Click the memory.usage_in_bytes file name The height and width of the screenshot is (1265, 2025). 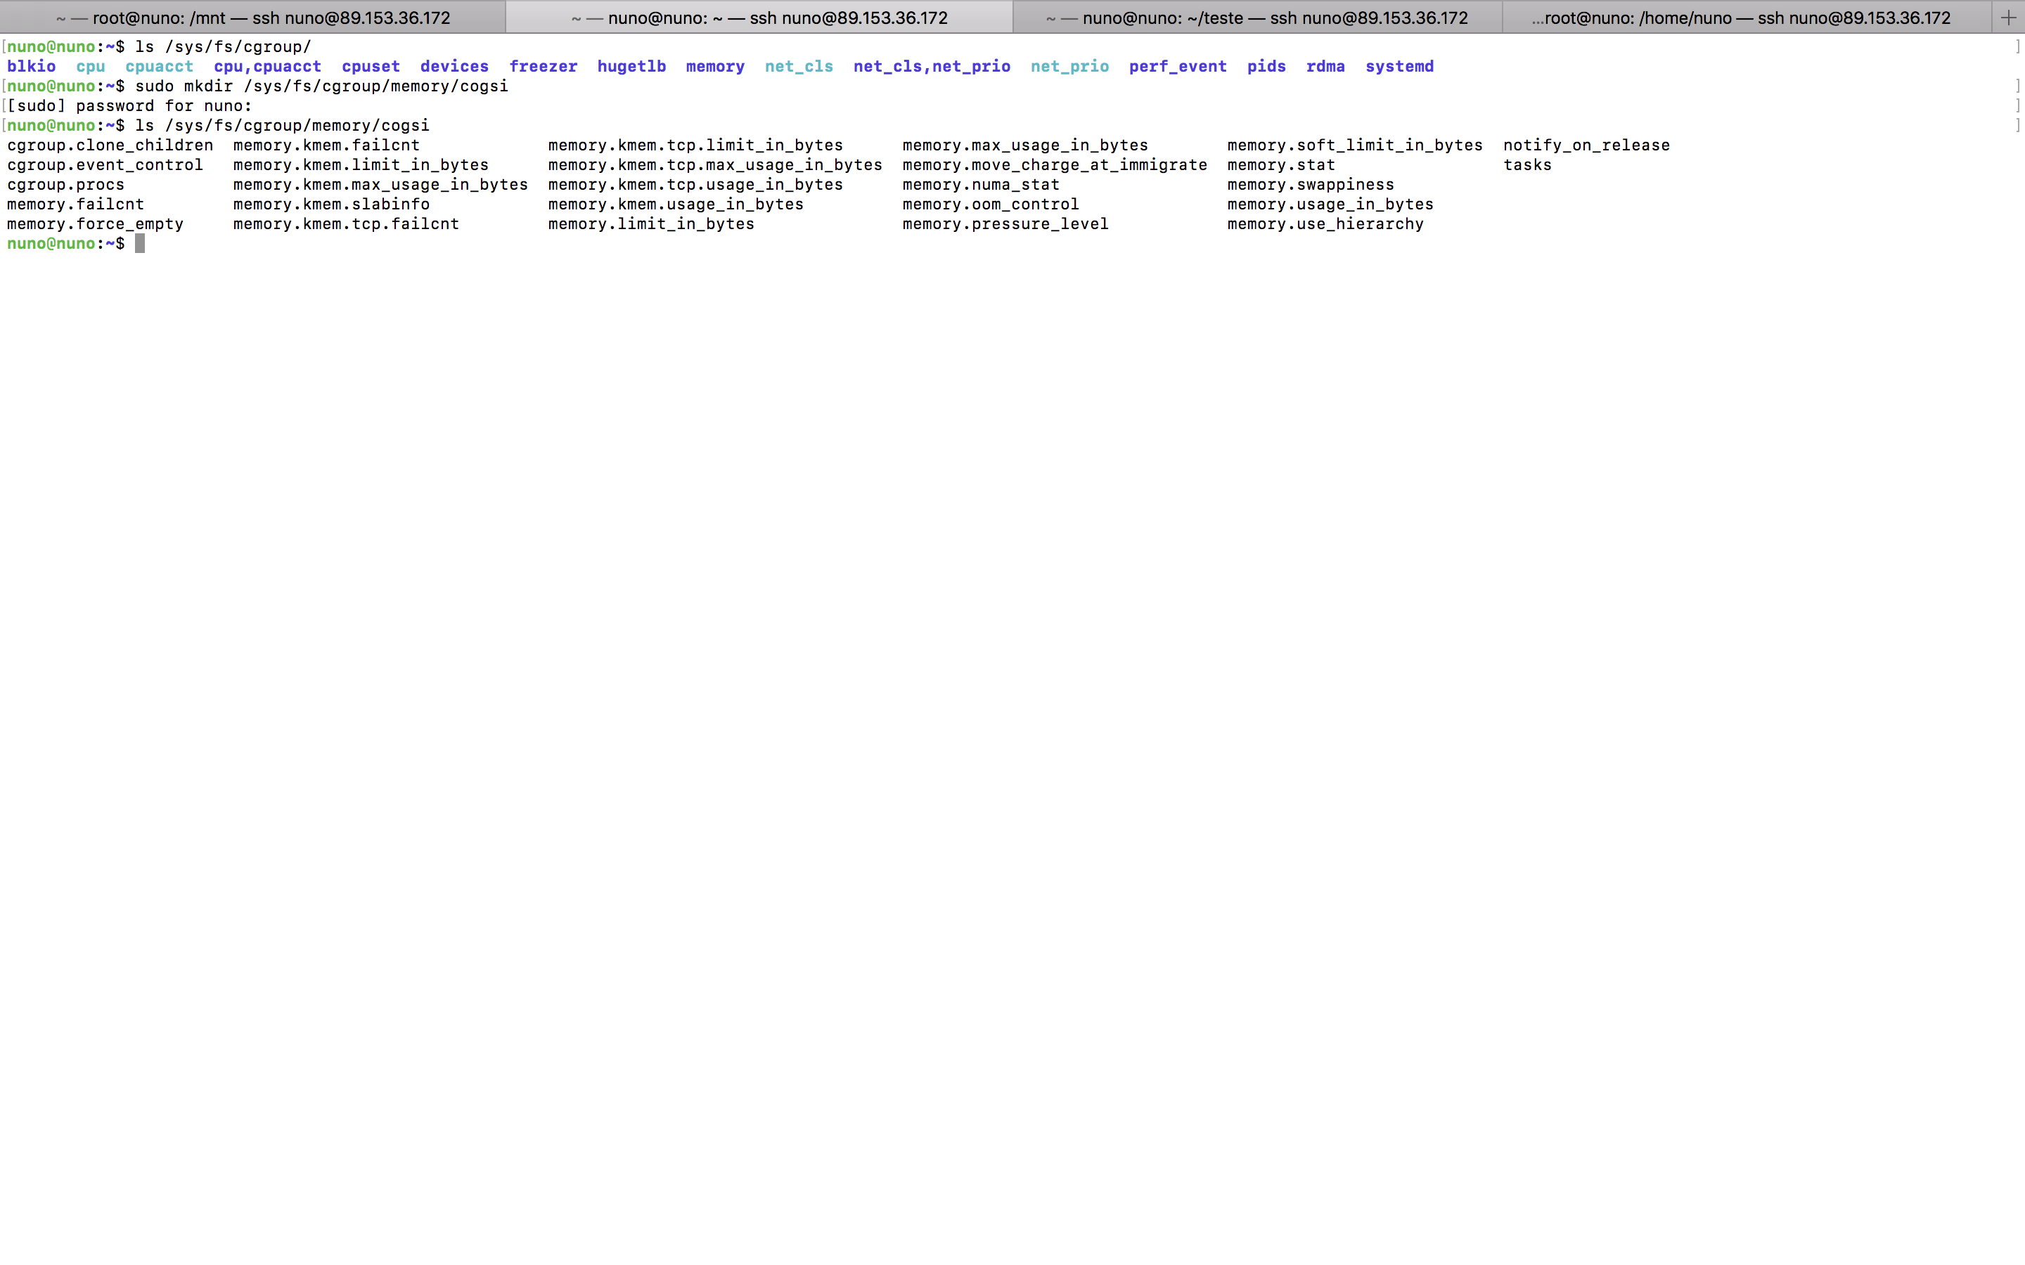pyautogui.click(x=1330, y=204)
